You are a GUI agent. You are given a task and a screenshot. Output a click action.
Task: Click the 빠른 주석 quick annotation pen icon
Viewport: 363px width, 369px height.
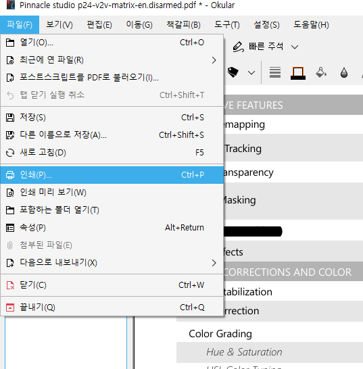(x=238, y=47)
